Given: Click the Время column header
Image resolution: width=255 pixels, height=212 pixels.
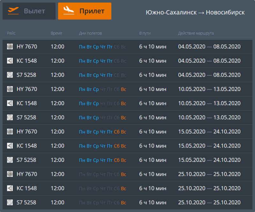Looking at the screenshot, I should (56, 33).
